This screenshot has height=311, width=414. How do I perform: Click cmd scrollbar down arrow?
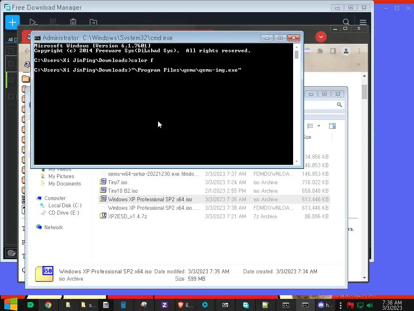[x=296, y=161]
